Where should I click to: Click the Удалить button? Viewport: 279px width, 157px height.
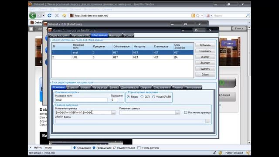(205, 69)
